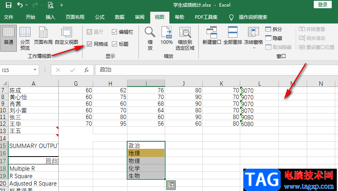This screenshot has width=338, height=191.
Task: Open the 公式 ribbon tab
Action: pos(100,17)
